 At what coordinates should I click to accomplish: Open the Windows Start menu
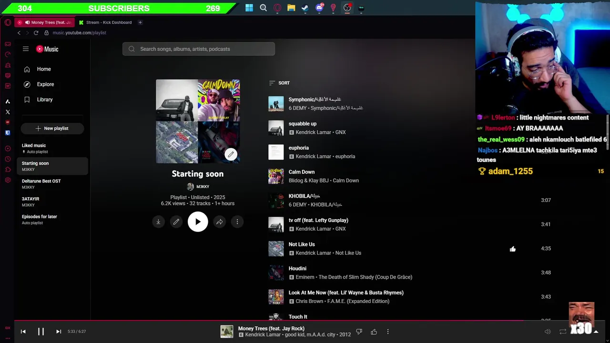[x=249, y=8]
